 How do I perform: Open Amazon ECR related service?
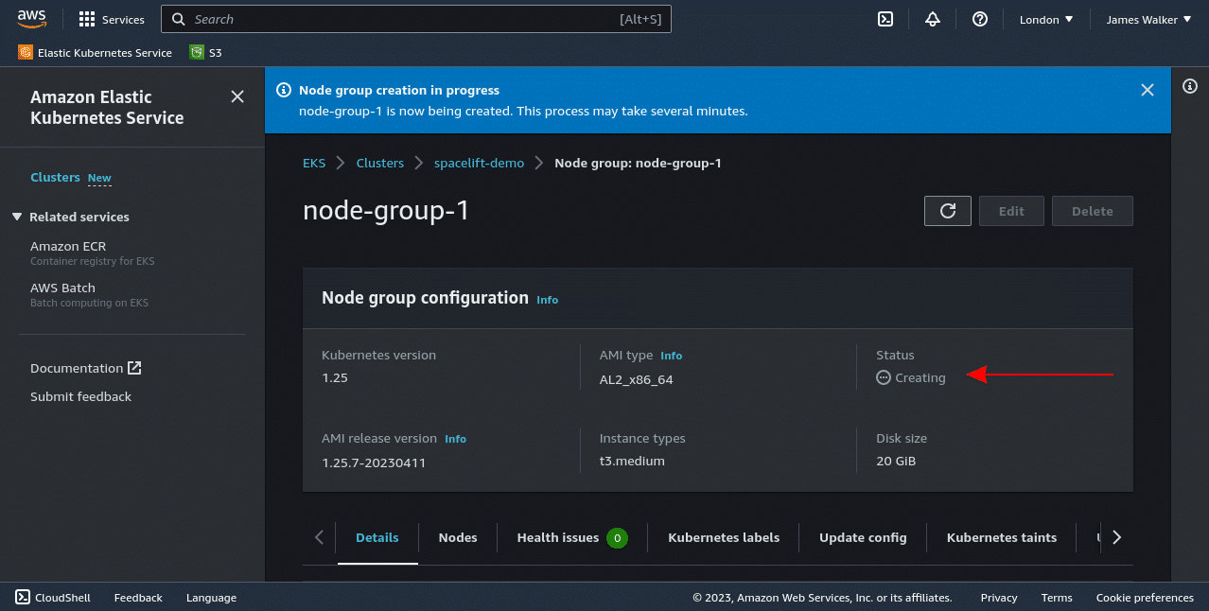pos(68,246)
